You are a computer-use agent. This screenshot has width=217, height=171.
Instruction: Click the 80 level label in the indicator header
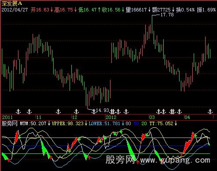tap(128, 123)
